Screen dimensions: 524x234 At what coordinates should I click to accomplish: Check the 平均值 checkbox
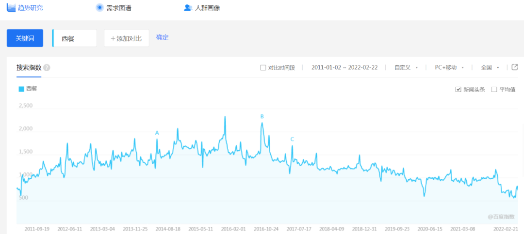tap(494, 89)
